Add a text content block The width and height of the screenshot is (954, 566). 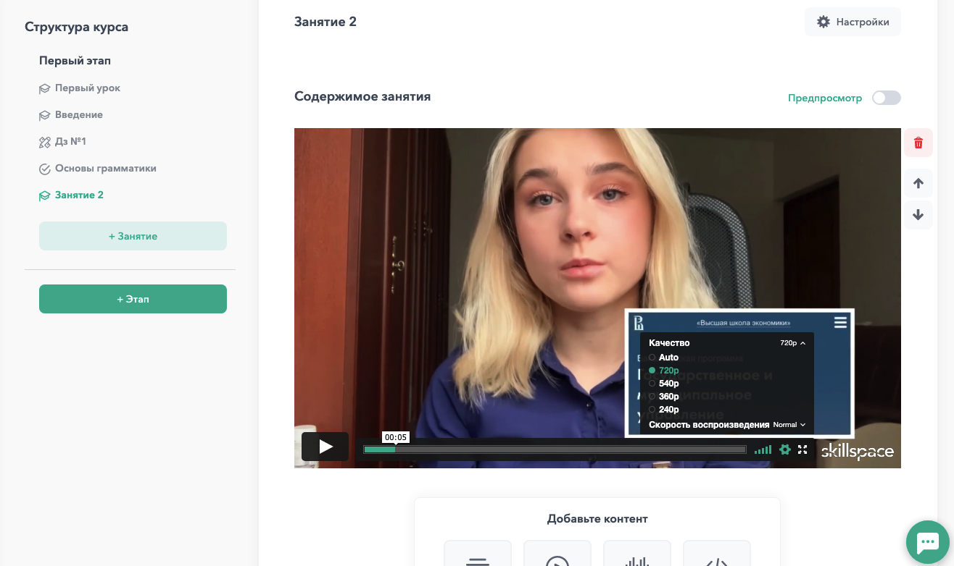pos(478,554)
